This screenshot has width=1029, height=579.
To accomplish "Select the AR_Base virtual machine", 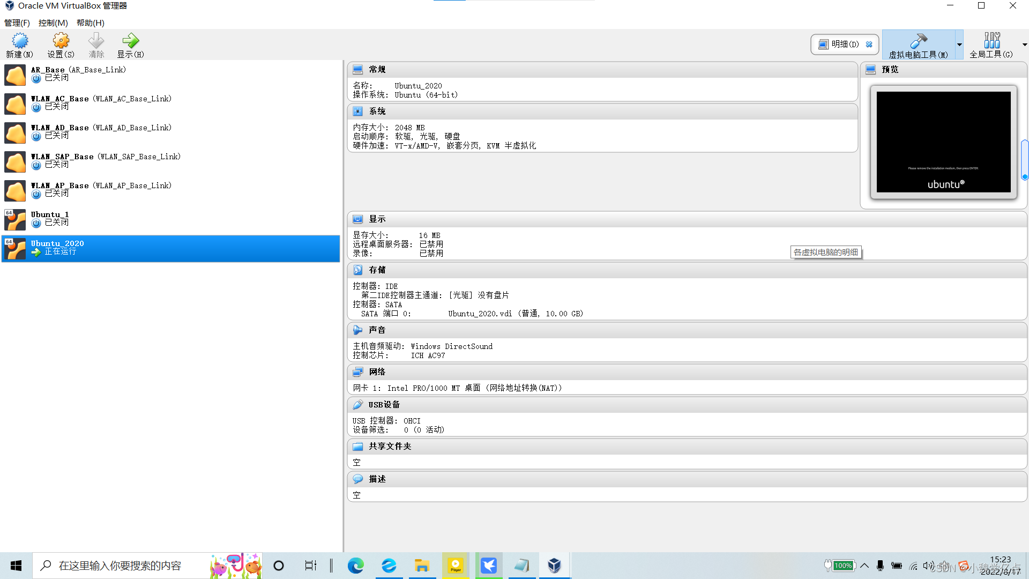I will click(x=171, y=75).
